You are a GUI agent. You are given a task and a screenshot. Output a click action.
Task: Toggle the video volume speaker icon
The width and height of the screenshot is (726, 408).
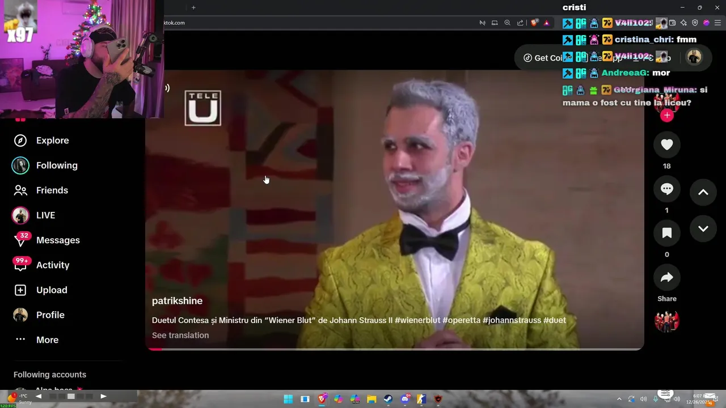click(167, 88)
